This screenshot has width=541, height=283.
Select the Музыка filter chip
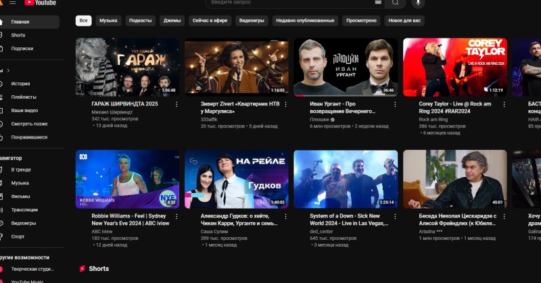(x=108, y=21)
